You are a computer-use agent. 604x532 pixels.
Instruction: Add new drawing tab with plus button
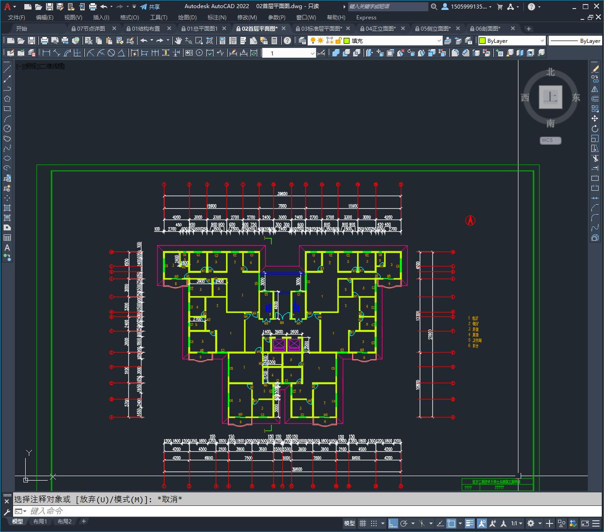tap(529, 28)
